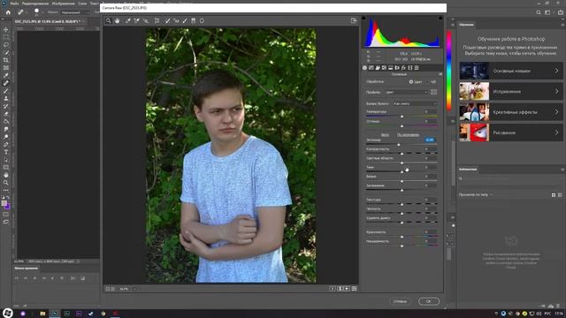The height and width of the screenshot is (318, 566).
Task: Click the Тени slider handle
Action: tap(402, 171)
